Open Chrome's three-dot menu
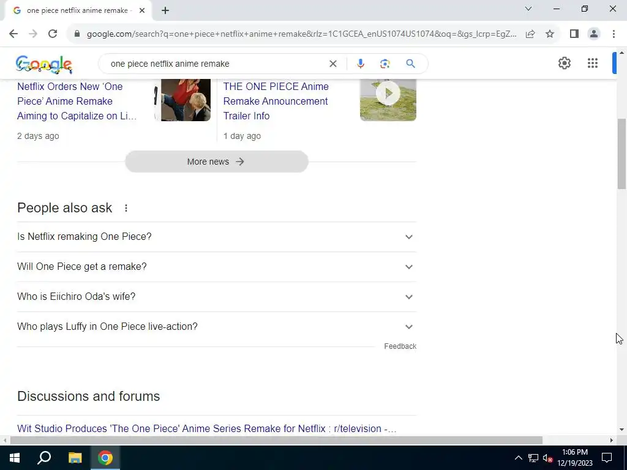 click(x=614, y=34)
